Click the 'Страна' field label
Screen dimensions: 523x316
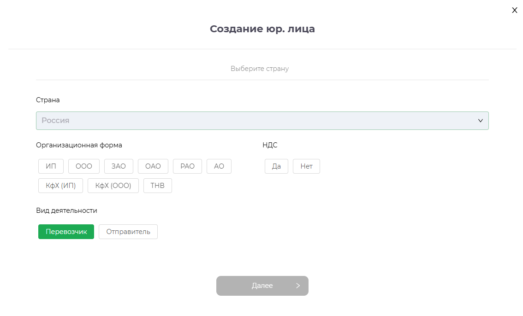click(x=48, y=100)
